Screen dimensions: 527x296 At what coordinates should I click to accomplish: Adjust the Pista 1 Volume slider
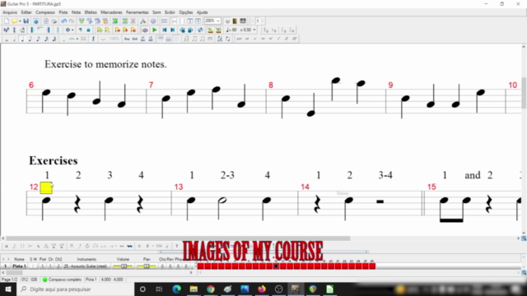pos(123,266)
